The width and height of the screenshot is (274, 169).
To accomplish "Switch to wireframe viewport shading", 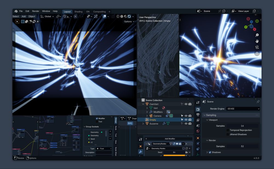I will pyautogui.click(x=118, y=16).
